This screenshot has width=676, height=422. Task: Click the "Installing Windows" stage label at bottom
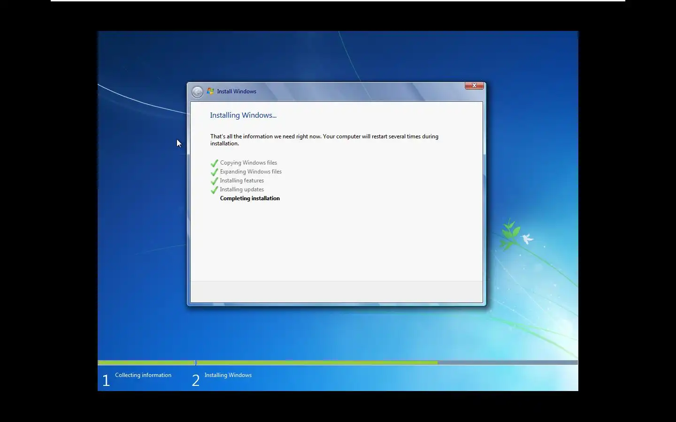[228, 375]
